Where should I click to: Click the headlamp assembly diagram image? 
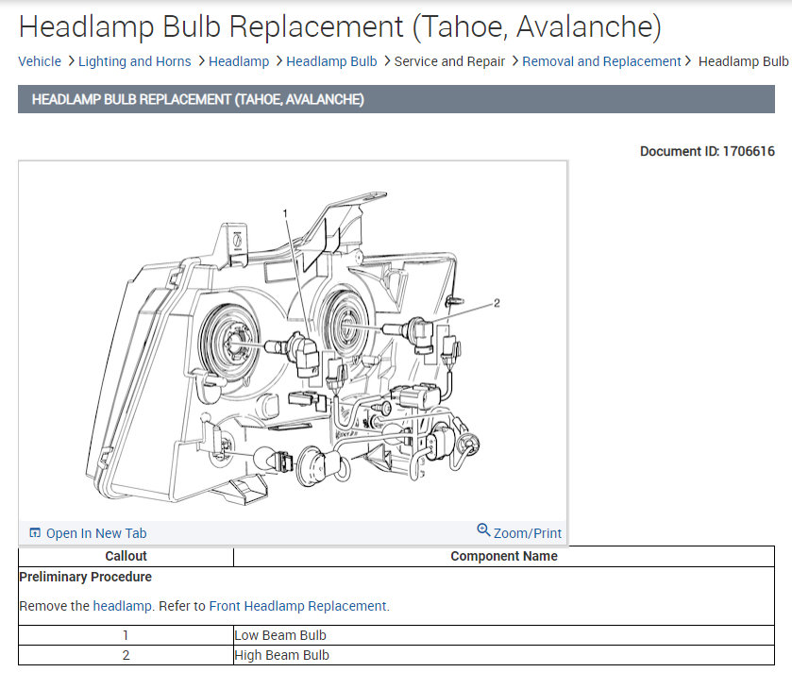[x=293, y=341]
